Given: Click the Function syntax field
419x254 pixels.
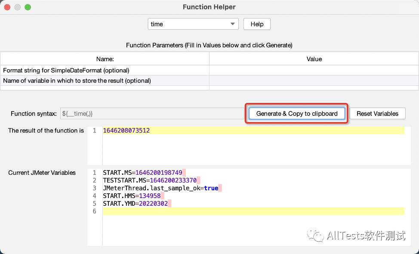Looking at the screenshot, I should click(x=152, y=114).
